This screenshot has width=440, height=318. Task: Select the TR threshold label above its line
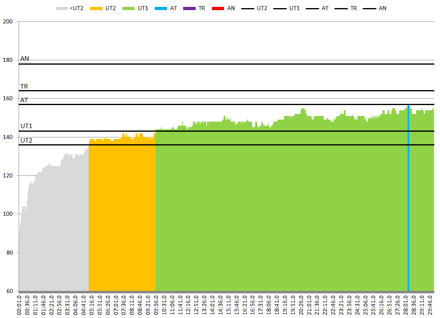[24, 86]
